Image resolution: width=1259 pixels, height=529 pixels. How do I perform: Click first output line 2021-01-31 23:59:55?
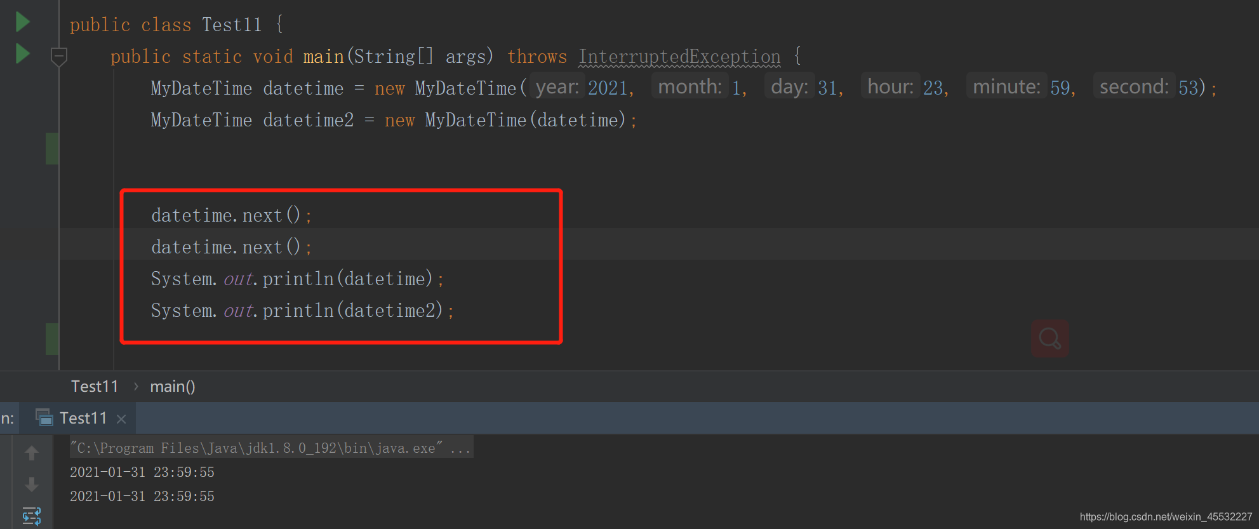[142, 472]
